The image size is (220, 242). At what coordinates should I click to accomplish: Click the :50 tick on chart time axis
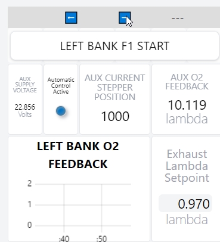point(101,238)
